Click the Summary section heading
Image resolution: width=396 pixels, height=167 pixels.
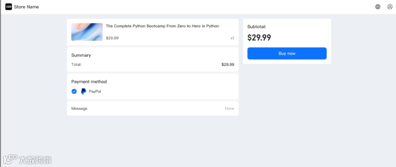[x=81, y=55]
